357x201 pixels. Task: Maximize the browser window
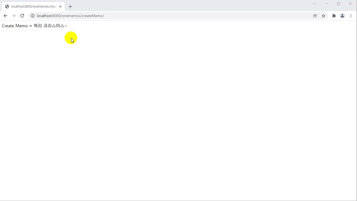point(338,4)
